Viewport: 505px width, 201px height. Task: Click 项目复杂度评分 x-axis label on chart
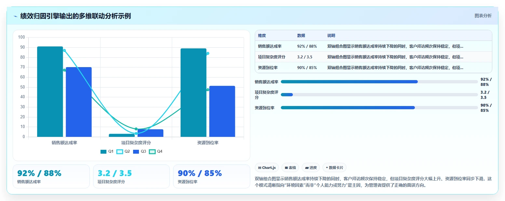click(136, 143)
